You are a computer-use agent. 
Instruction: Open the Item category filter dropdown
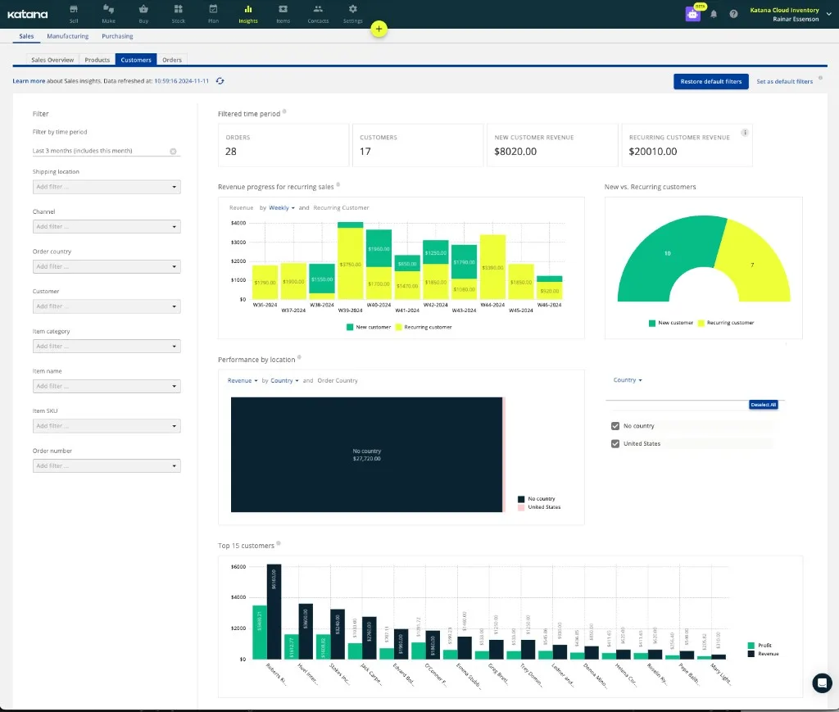coord(107,346)
